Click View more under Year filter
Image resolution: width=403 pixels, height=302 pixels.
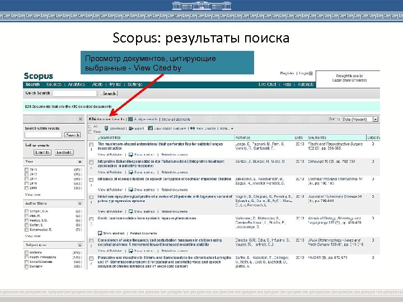33,195
